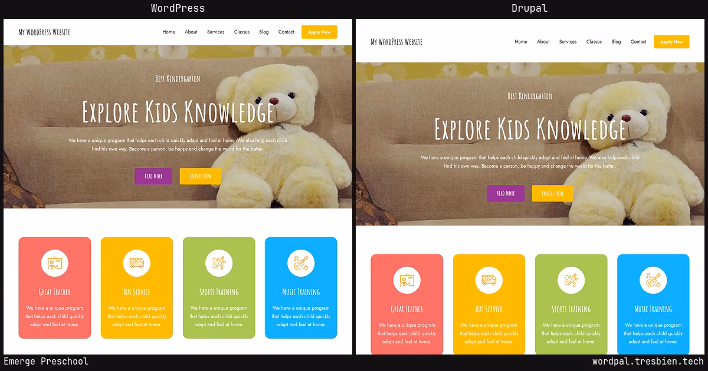Click Apply Now button in WordPress panel
The width and height of the screenshot is (708, 371).
tap(319, 32)
